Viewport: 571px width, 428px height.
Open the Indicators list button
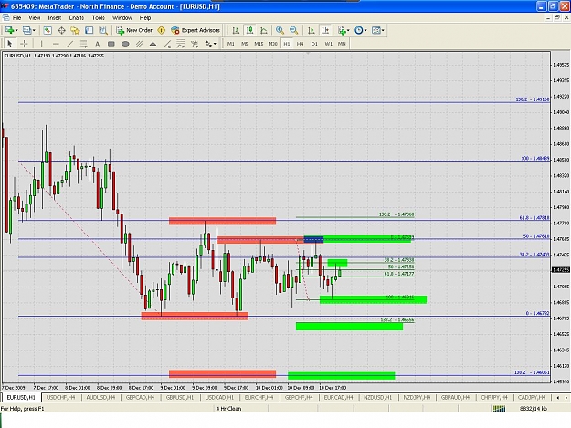coord(341,30)
